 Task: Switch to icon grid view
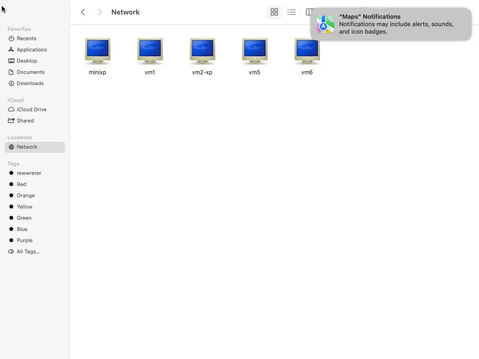coord(274,12)
